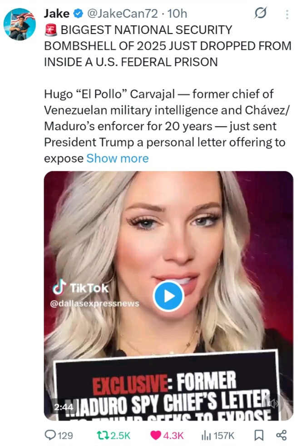Toggle the video sound speaker icon
Image resolution: width=302 pixels, height=446 pixels.
point(274,403)
